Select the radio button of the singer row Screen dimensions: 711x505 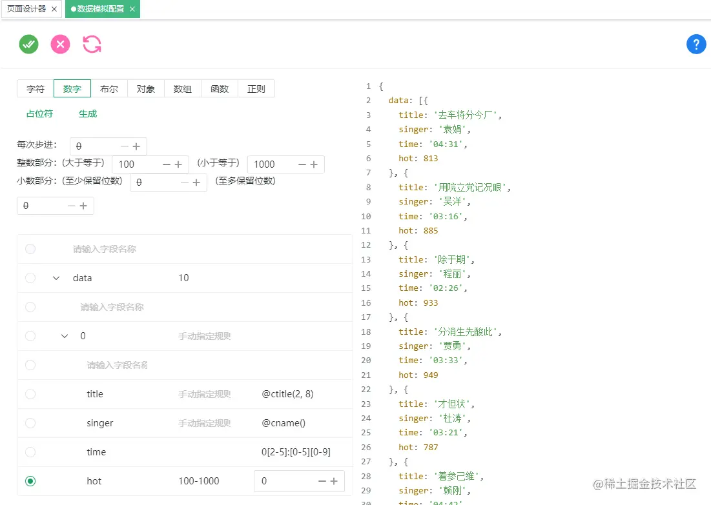pyautogui.click(x=30, y=422)
